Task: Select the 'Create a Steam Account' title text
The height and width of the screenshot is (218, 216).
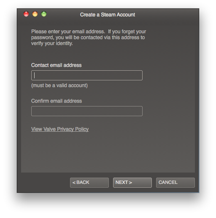Action: tap(108, 15)
